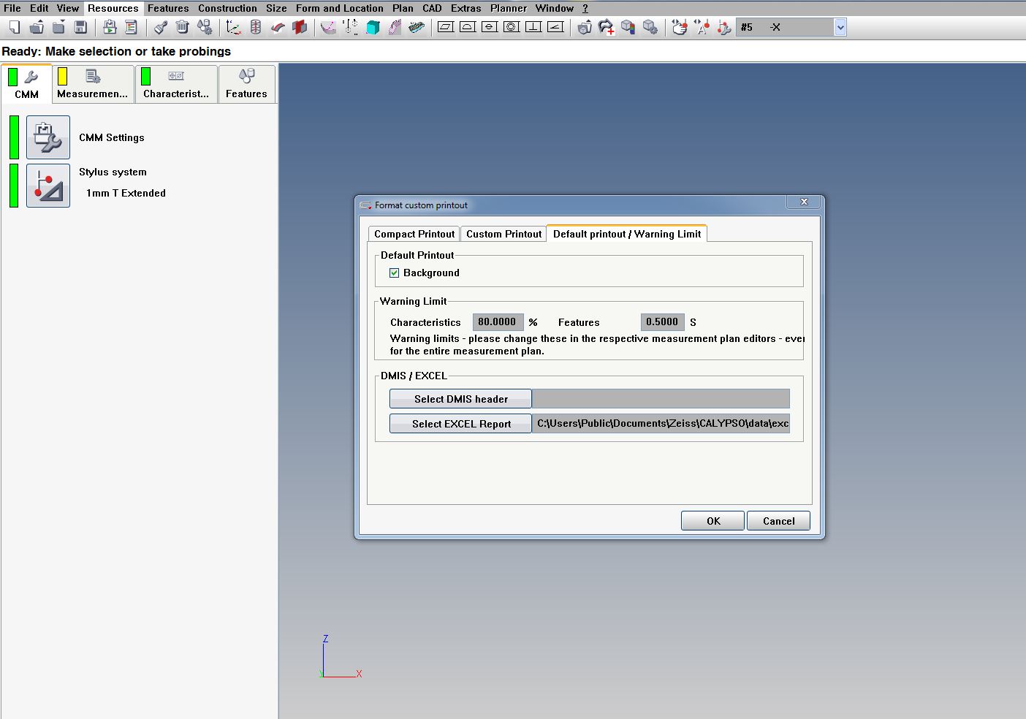Select the flatness parallelogram symbol icon

click(x=446, y=28)
